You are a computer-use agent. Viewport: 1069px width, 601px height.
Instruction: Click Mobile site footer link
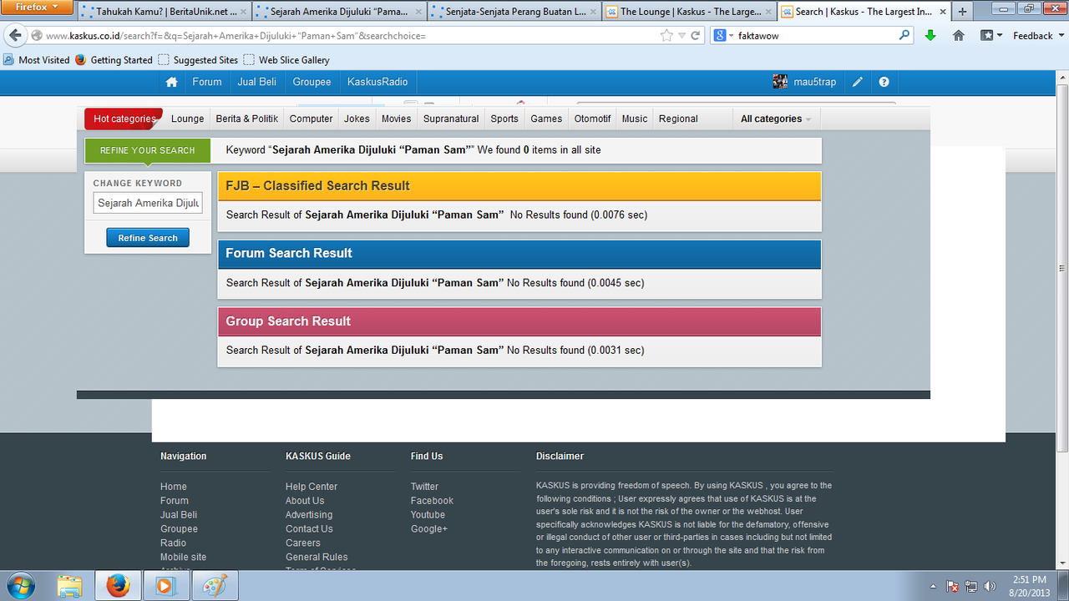(183, 558)
